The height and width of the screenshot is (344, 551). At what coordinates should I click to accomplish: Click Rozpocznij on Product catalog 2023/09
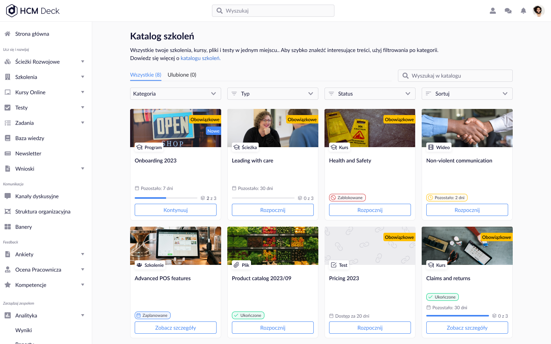(x=273, y=328)
